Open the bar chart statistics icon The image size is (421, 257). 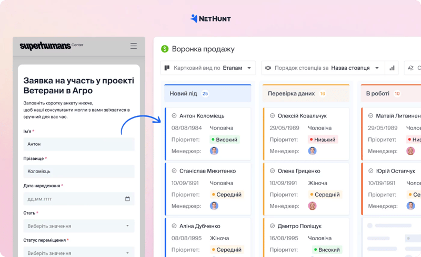(x=392, y=68)
